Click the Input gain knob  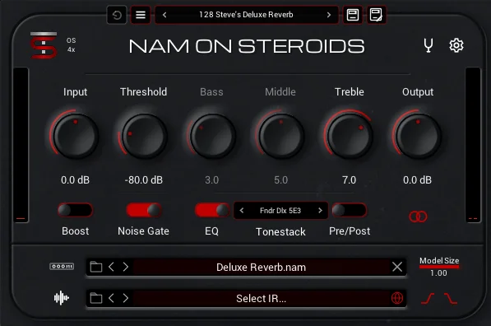click(x=76, y=136)
